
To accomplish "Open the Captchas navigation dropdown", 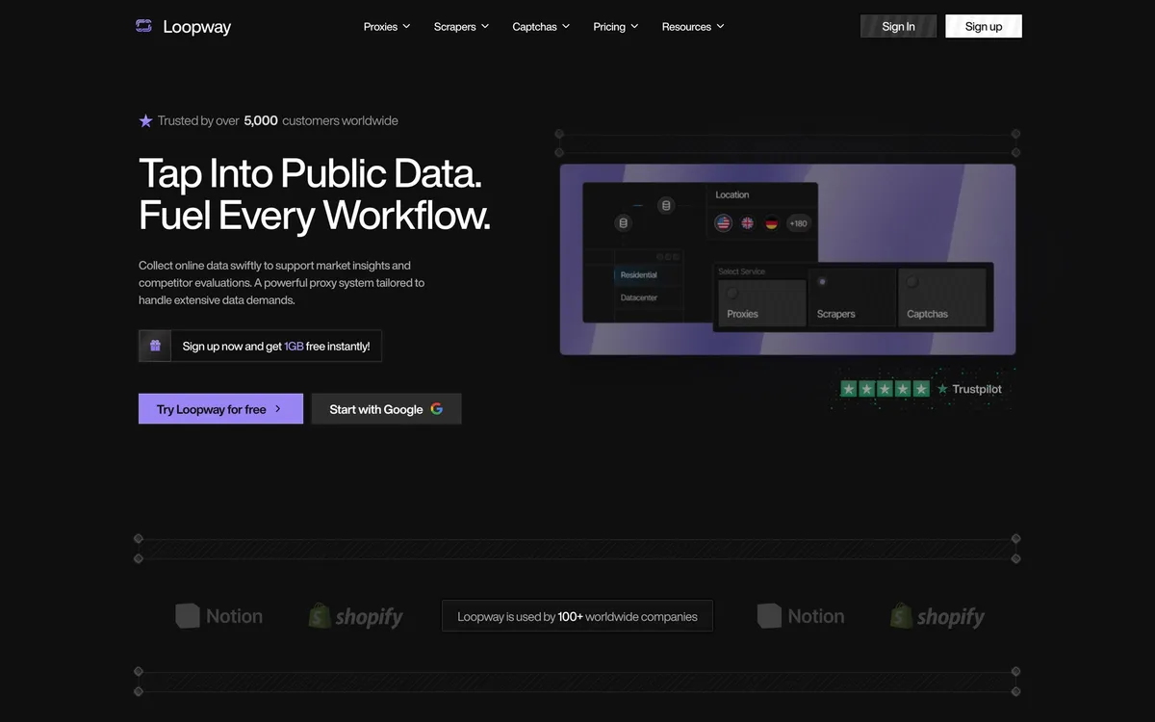I will coord(541,27).
